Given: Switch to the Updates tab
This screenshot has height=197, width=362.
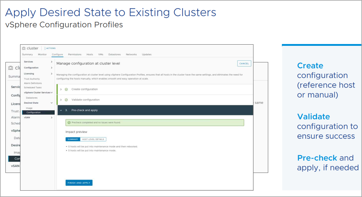Looking at the screenshot, I should click(147, 55).
